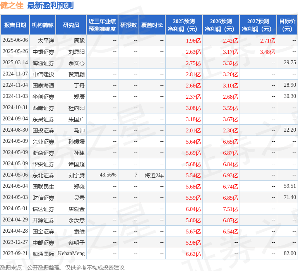Click institution 中邮证券

click(43, 242)
